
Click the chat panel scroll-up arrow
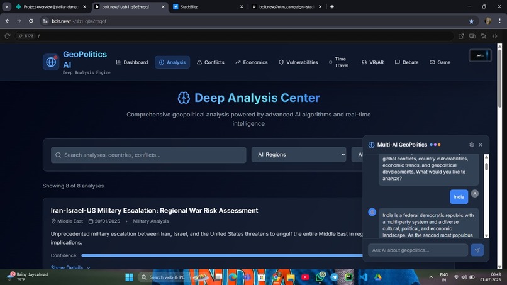(x=486, y=157)
